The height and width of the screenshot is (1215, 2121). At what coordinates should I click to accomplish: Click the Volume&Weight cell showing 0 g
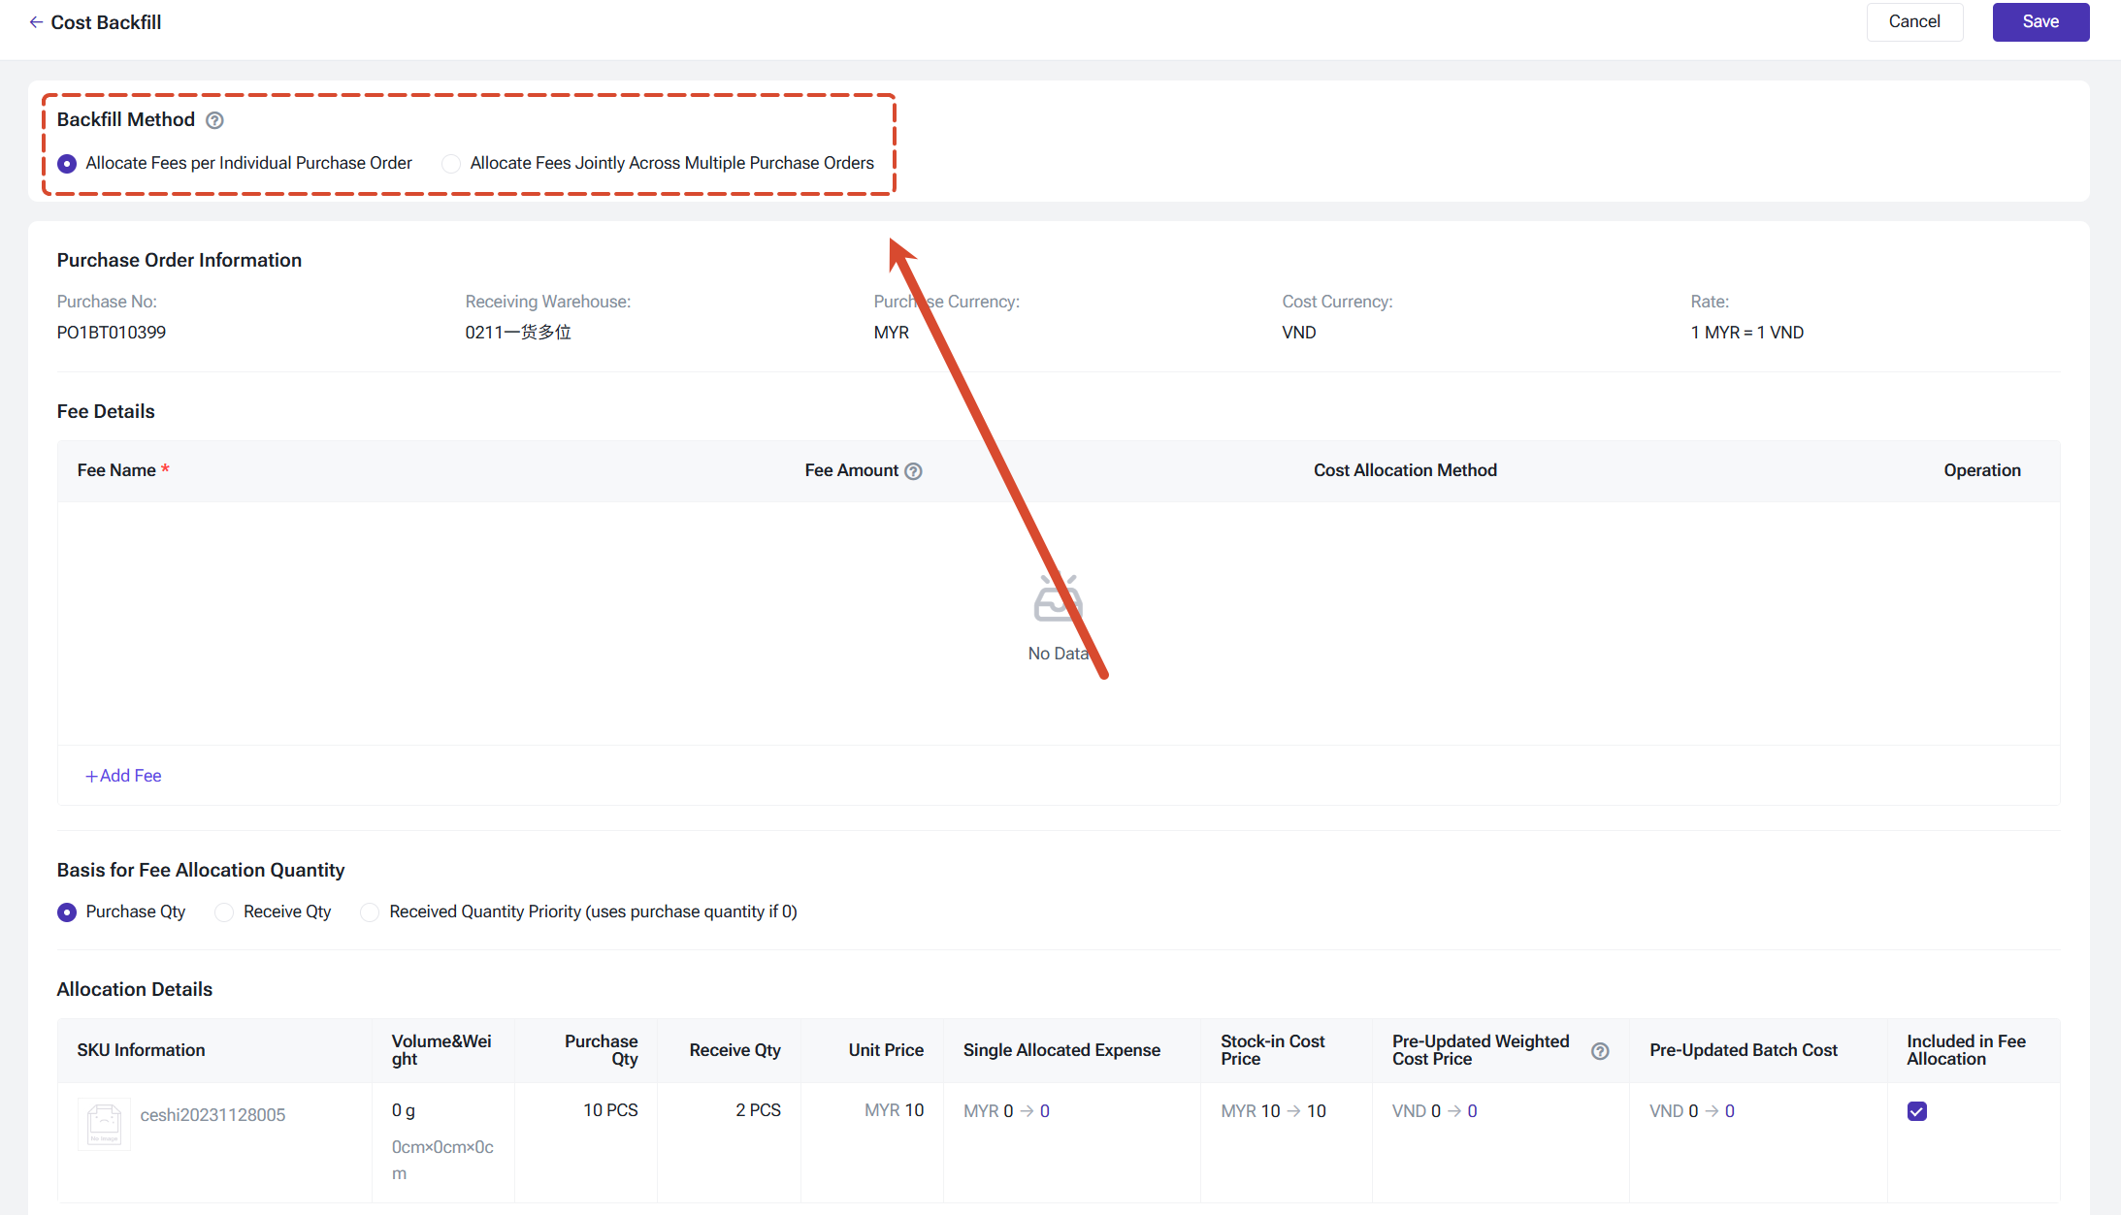[404, 1110]
